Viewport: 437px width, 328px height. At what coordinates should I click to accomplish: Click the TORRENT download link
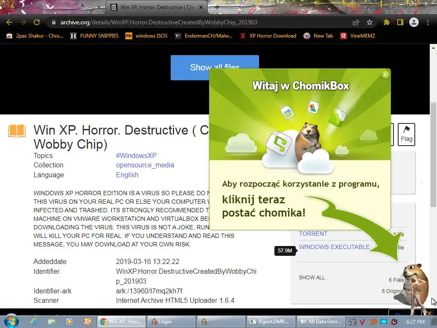pyautogui.click(x=313, y=234)
